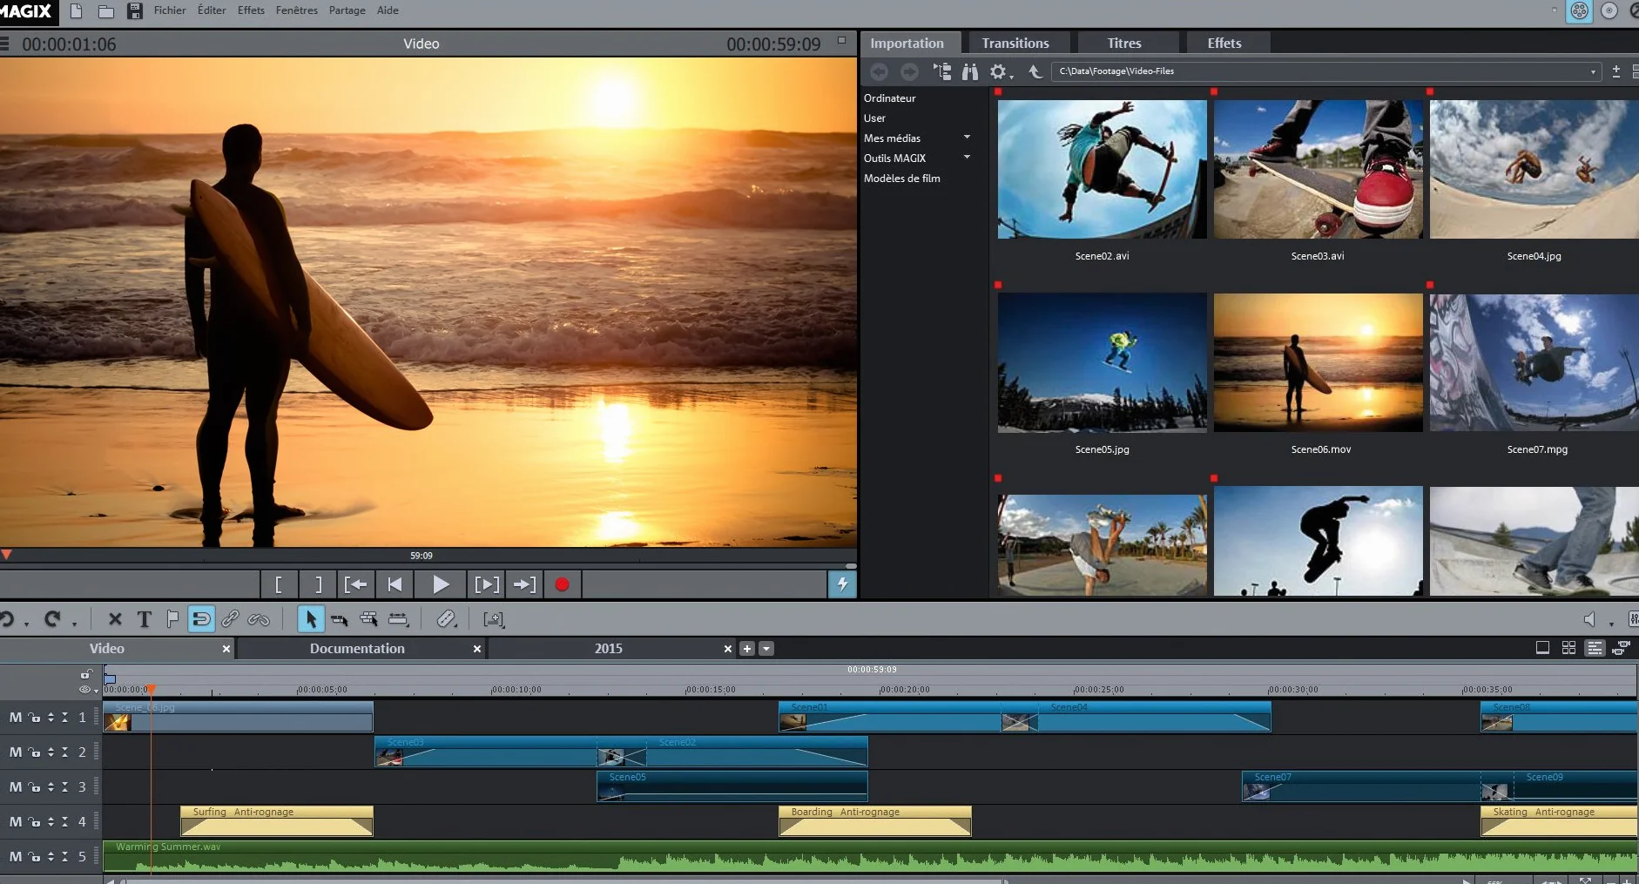Viewport: 1639px width, 884px height.
Task: Click the undo arrow icon
Action: [8, 619]
